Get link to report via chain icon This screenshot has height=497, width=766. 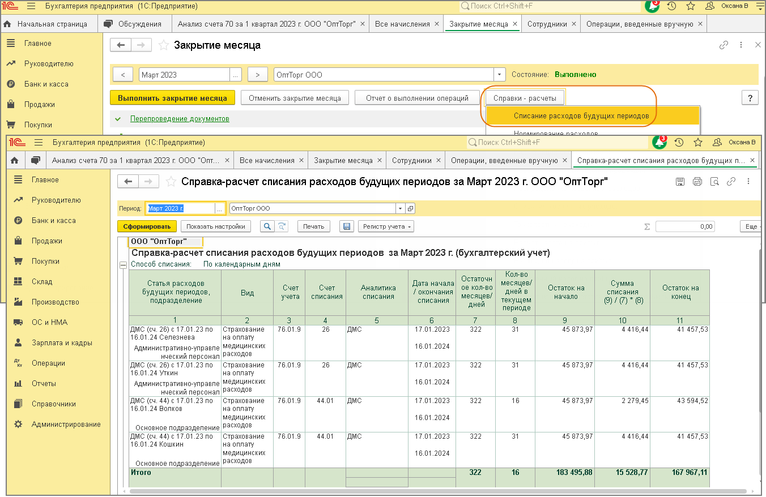731,182
